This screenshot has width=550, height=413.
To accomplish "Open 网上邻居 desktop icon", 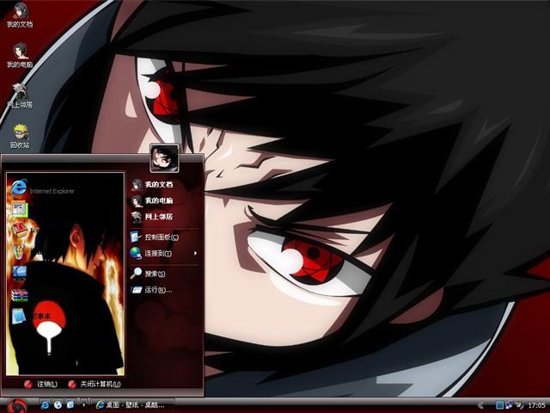I will pyautogui.click(x=20, y=96).
